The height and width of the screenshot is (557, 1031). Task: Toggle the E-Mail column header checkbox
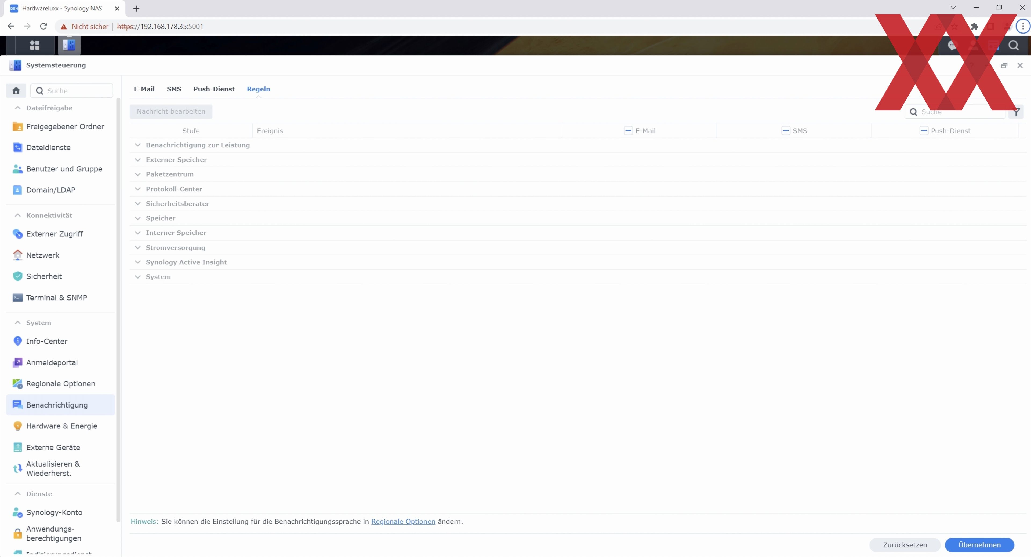click(x=628, y=131)
